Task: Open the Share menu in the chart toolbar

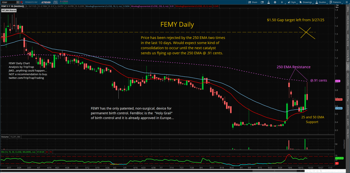Action: 253,2
